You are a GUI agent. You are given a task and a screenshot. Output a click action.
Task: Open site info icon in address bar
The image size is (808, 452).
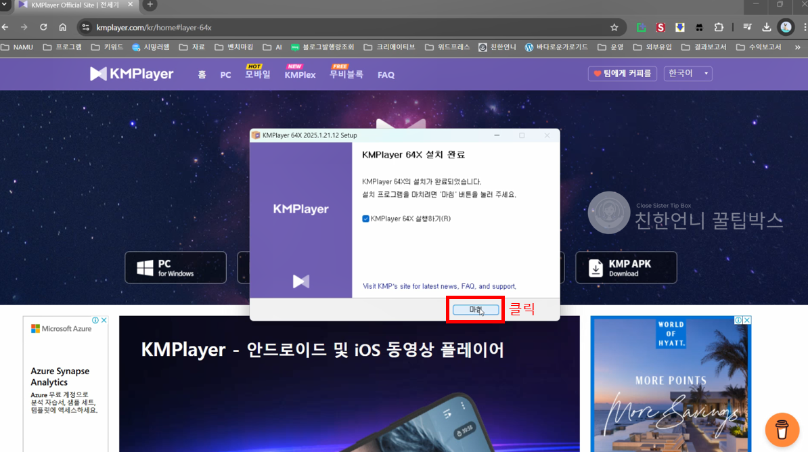(86, 27)
